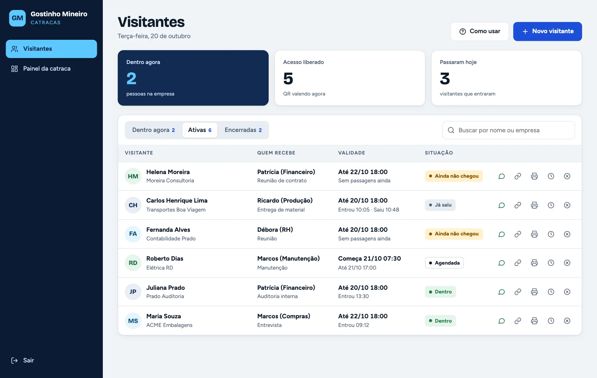Click text Transportes Boa Viagem
This screenshot has width=597, height=378.
pos(176,210)
